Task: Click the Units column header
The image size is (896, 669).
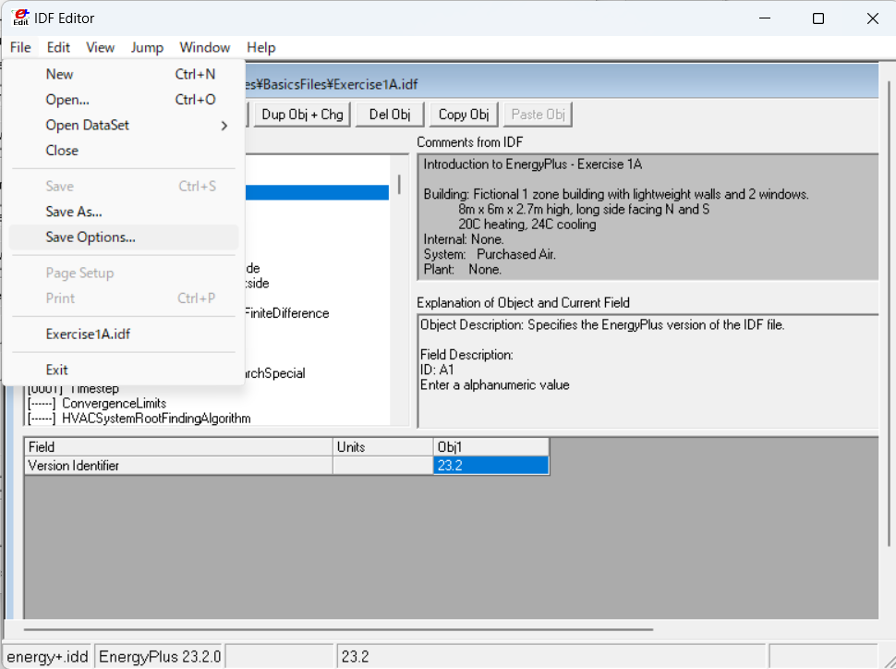Action: pos(382,446)
